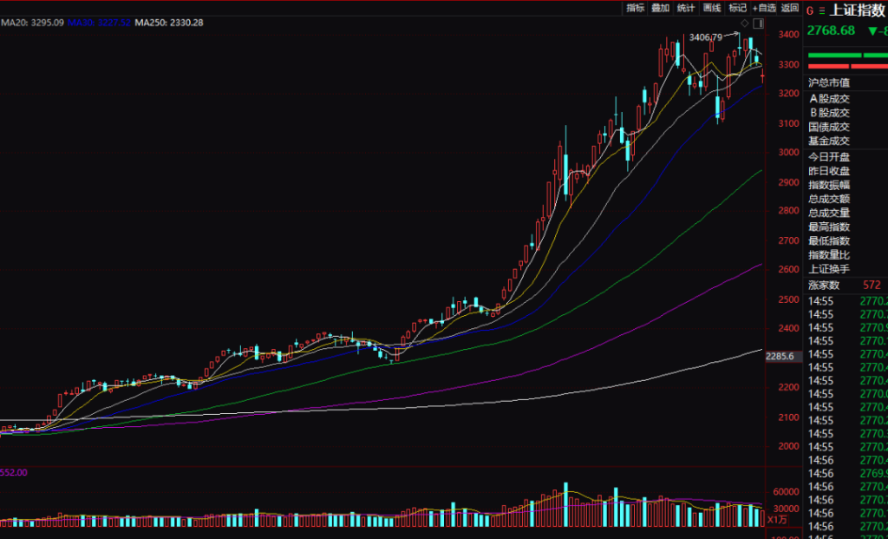Click the diamond icon above the chart
The height and width of the screenshot is (539, 888).
(x=746, y=24)
